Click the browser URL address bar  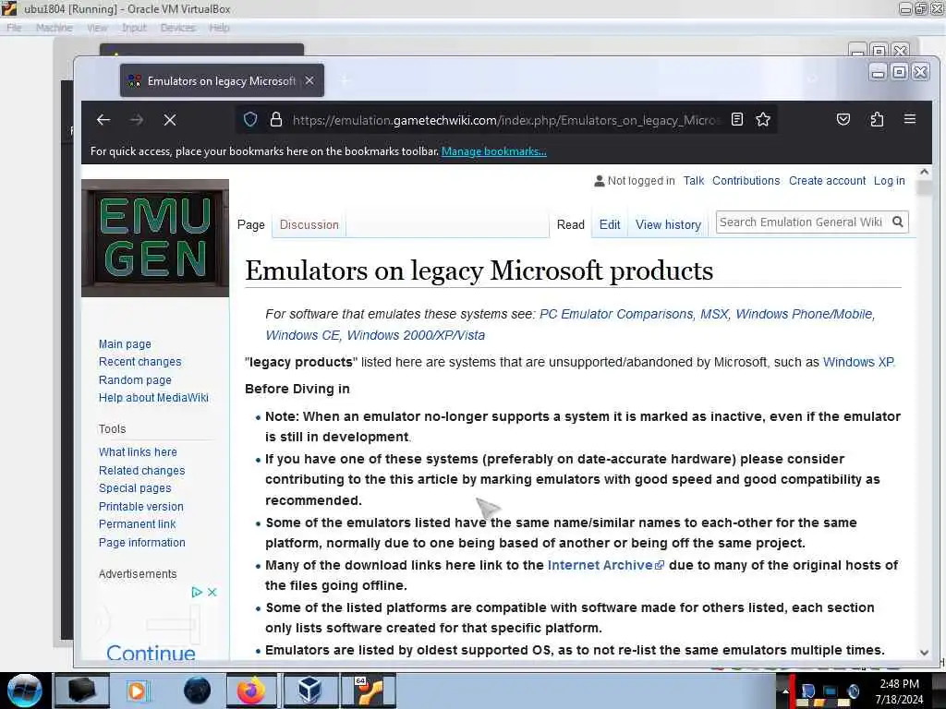tap(506, 120)
